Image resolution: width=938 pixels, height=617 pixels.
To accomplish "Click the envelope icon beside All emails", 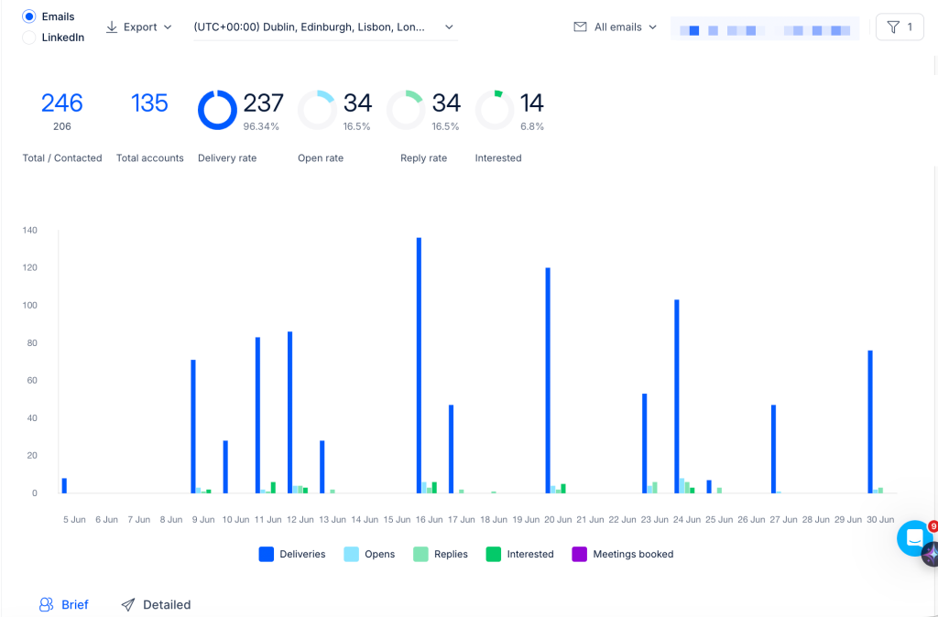I will (580, 27).
